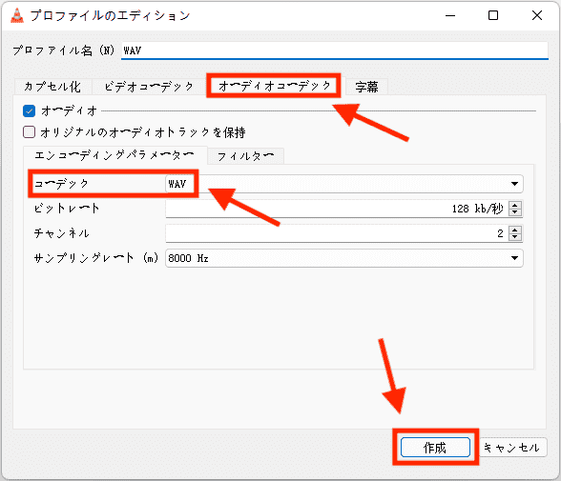Viewport: 561px width, 481px height.
Task: Increase channel count with up arrow
Action: tap(514, 230)
